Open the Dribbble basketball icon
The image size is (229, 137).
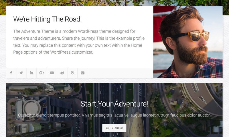pyautogui.click(x=72, y=73)
